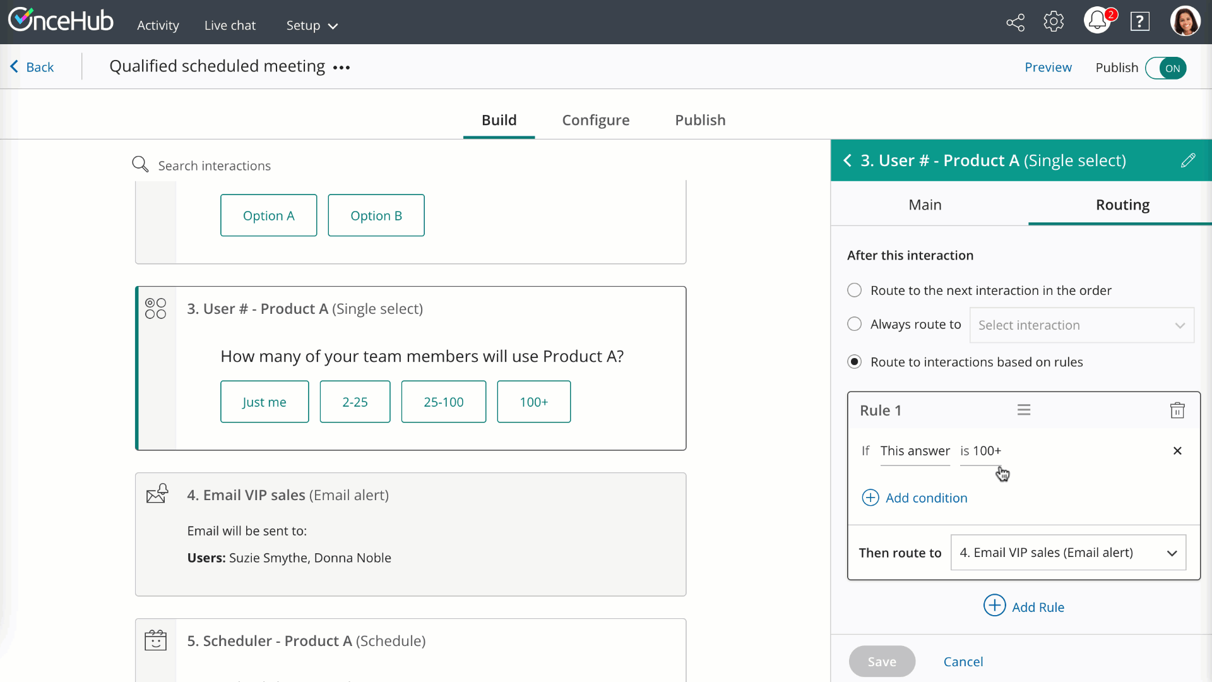Click the pencil edit icon in panel header

click(1187, 160)
